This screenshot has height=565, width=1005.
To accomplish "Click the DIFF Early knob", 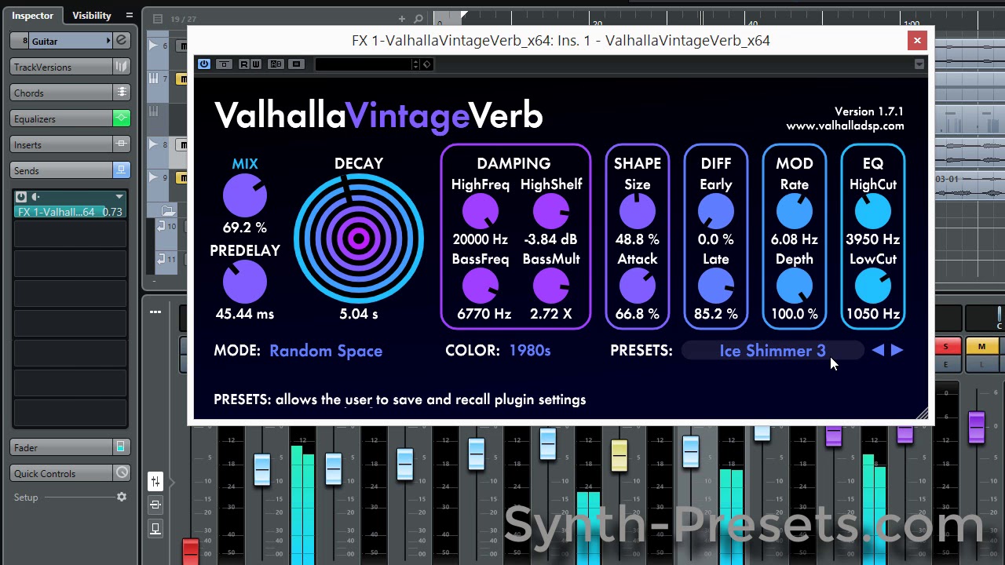I will coord(716,212).
